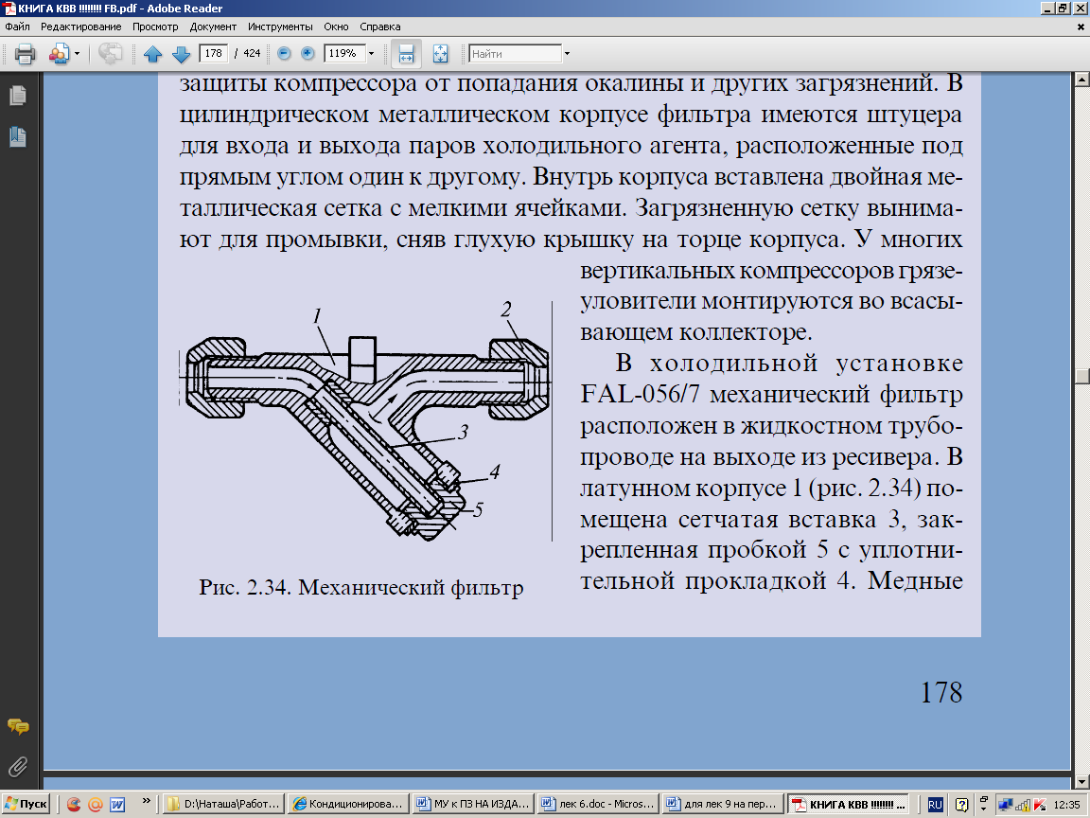The width and height of the screenshot is (1090, 818).
Task: Launch Word from quick launch icon
Action: pyautogui.click(x=117, y=805)
